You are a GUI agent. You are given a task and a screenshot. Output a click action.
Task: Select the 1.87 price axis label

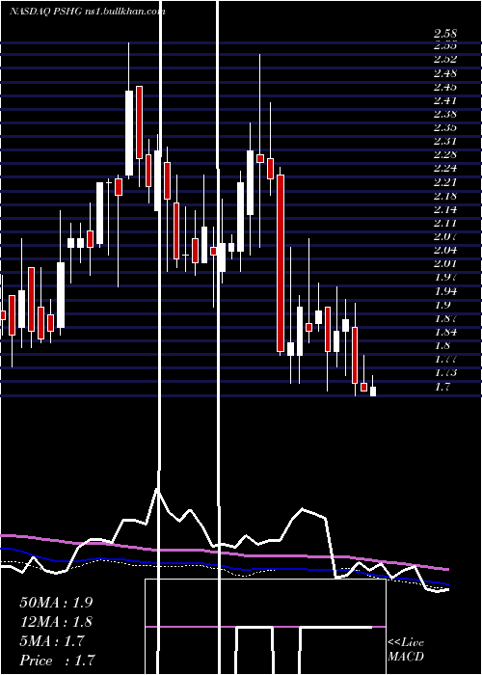click(x=445, y=318)
